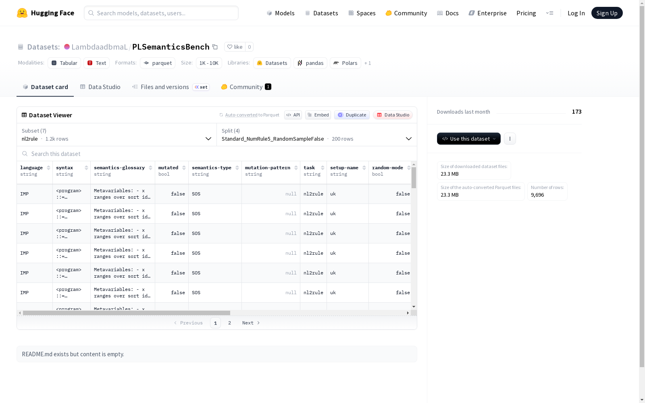Sort by the syntax column
Screen dimensions: 645x403
point(86,168)
